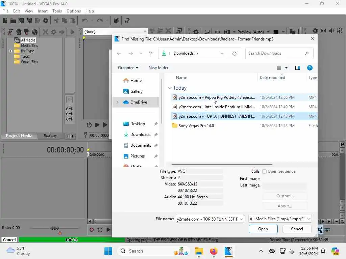The image size is (346, 259).
Task: Expand the OneDrive tree node
Action: click(117, 102)
